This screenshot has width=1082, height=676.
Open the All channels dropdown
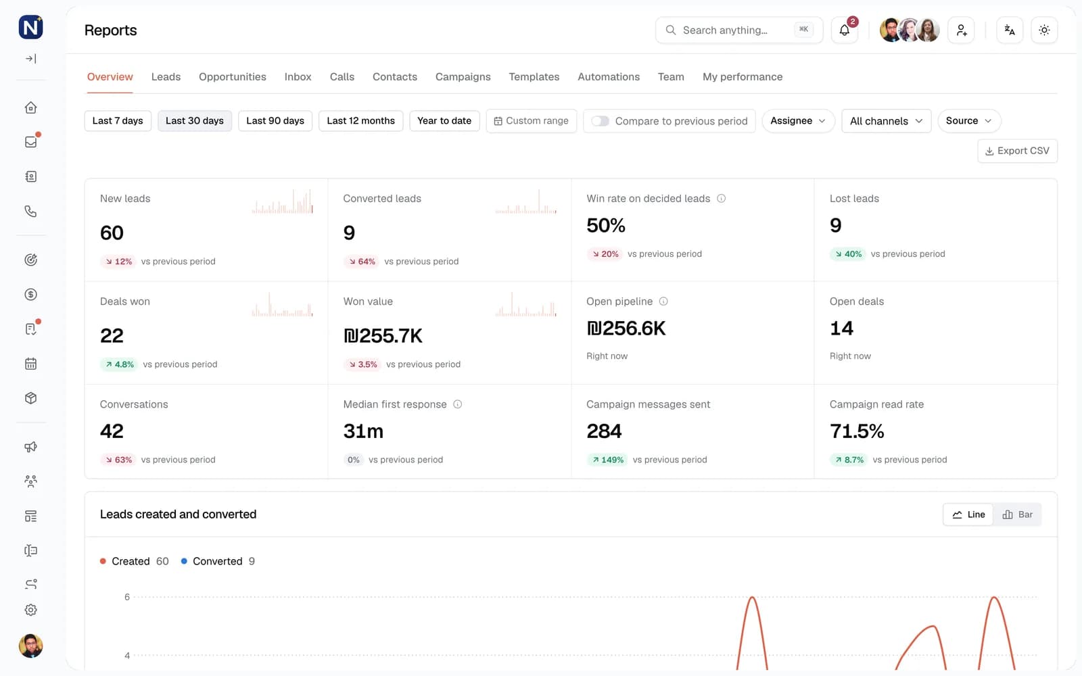pyautogui.click(x=886, y=121)
